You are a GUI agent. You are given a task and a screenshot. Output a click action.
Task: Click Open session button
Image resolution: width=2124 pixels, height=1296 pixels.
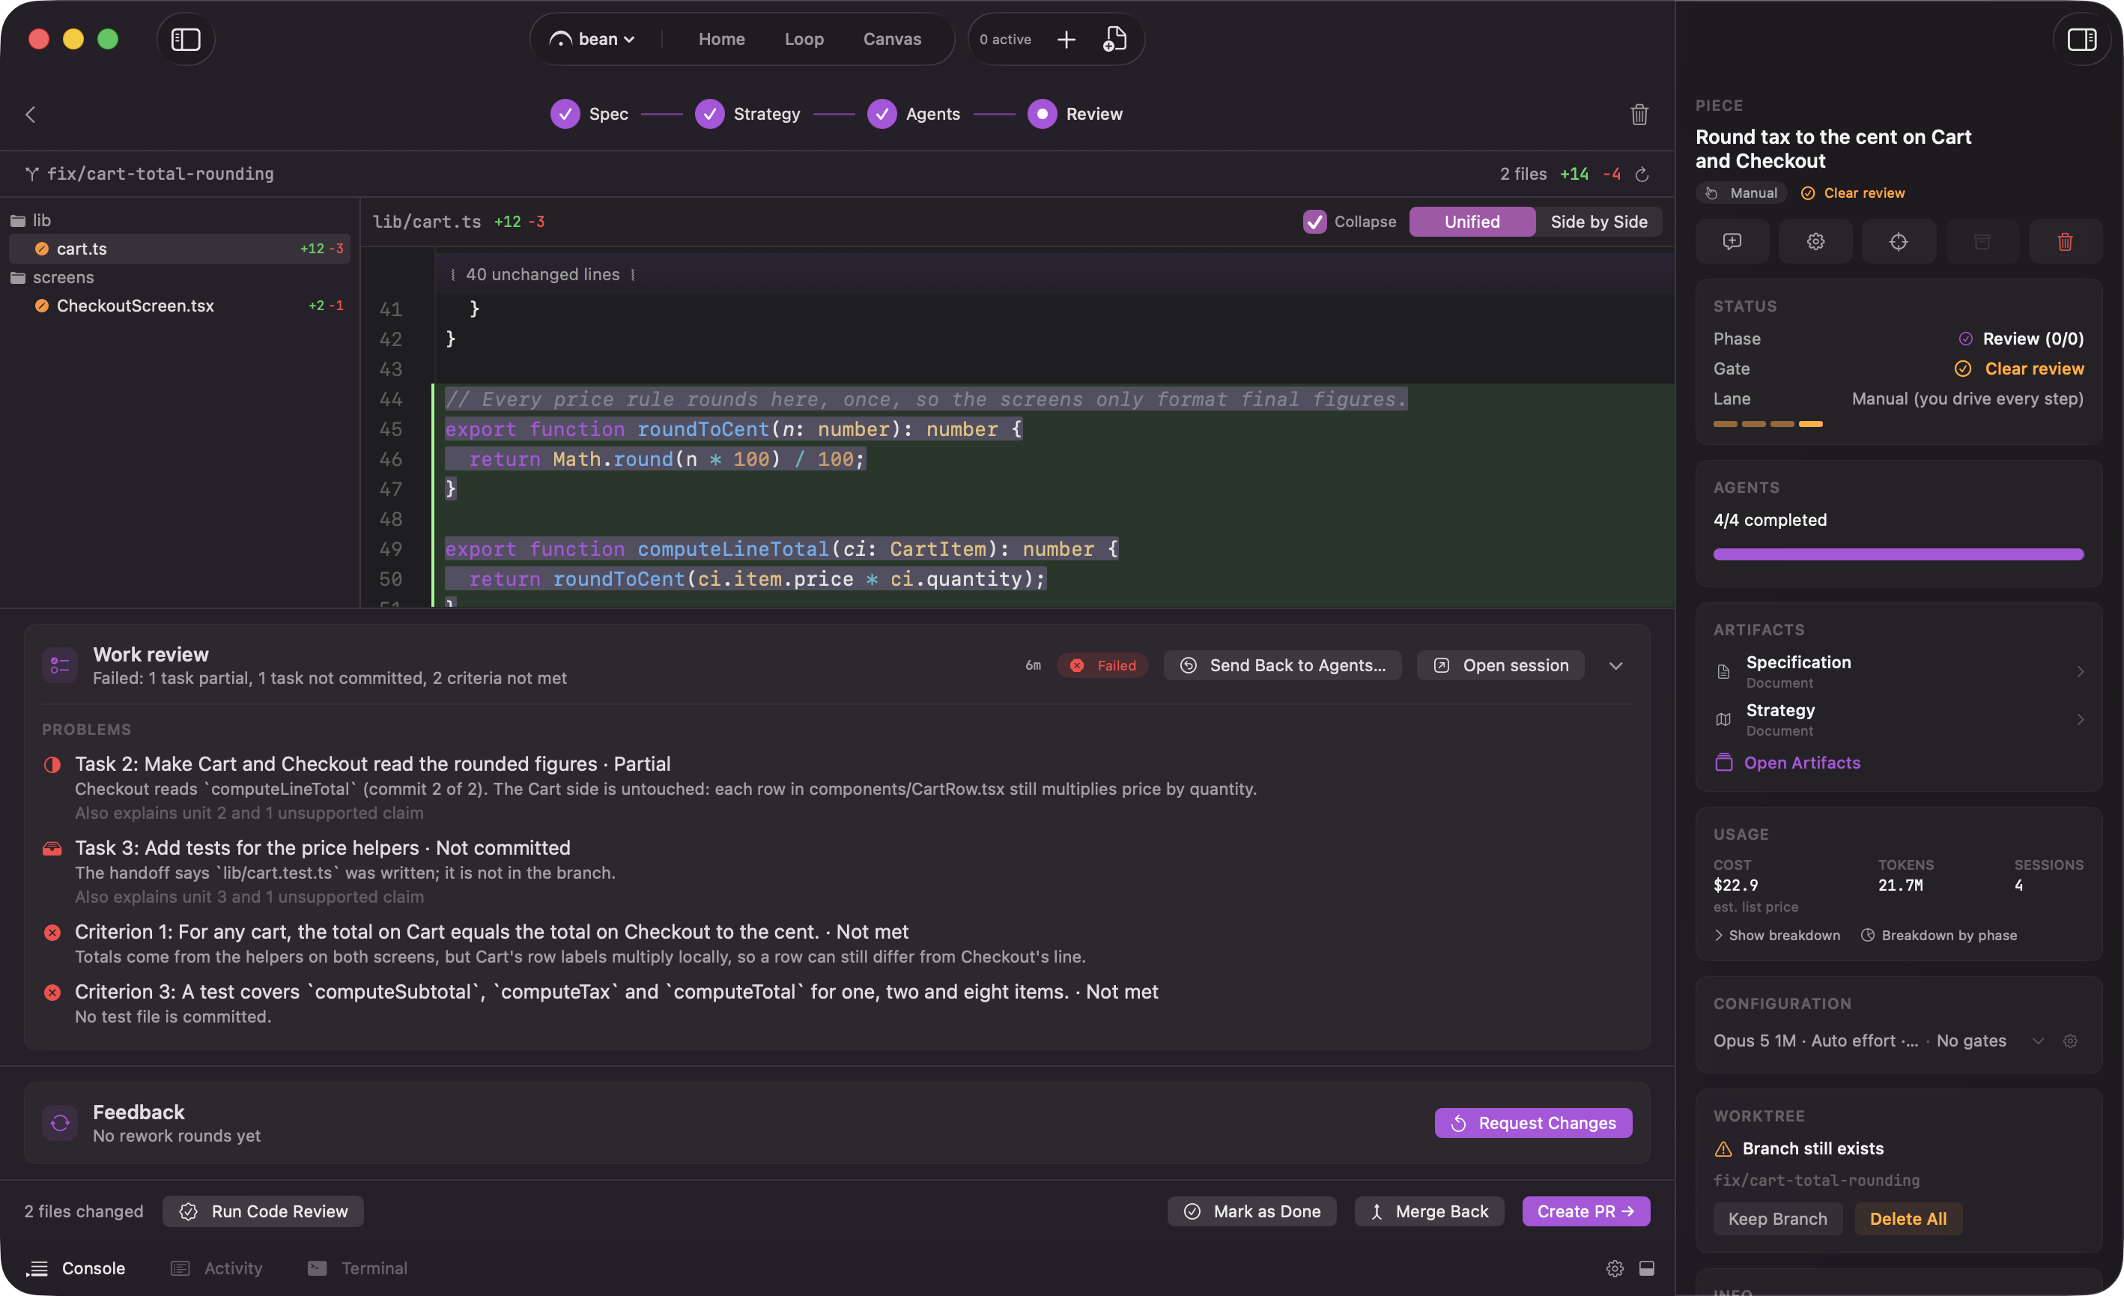1500,666
